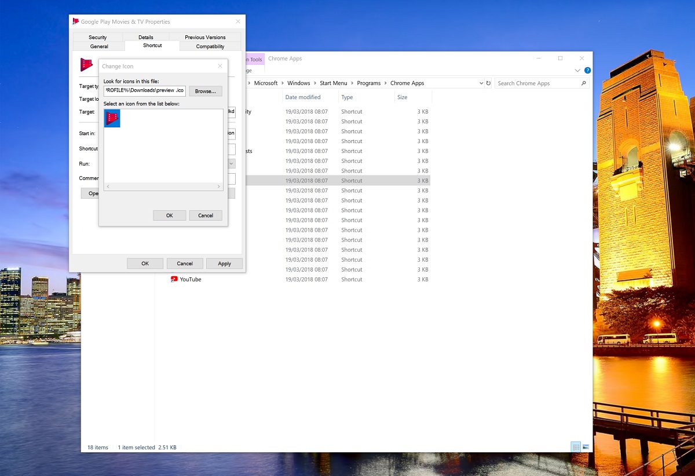
Task: Click the Google Play icon in the Properties title bar
Action: pyautogui.click(x=75, y=21)
